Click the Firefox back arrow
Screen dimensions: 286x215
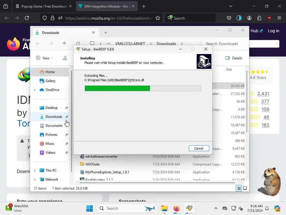pos(7,18)
